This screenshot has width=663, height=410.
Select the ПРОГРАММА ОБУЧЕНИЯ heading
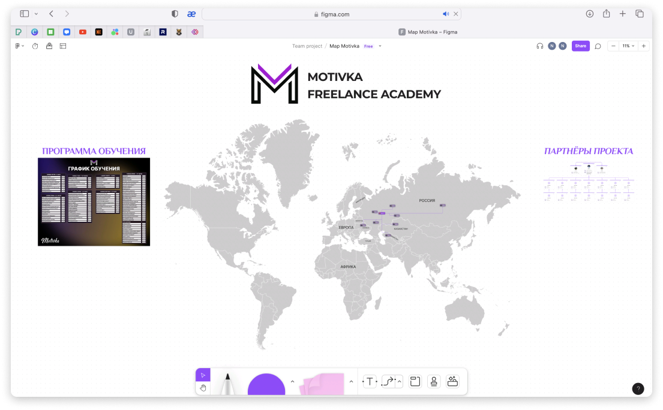[x=94, y=151]
